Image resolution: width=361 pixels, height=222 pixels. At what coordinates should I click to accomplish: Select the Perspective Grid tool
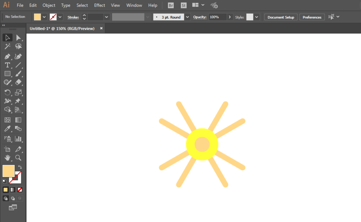coord(18,110)
